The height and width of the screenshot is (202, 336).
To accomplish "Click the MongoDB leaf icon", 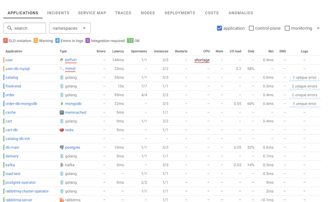I will pyautogui.click(x=62, y=104).
